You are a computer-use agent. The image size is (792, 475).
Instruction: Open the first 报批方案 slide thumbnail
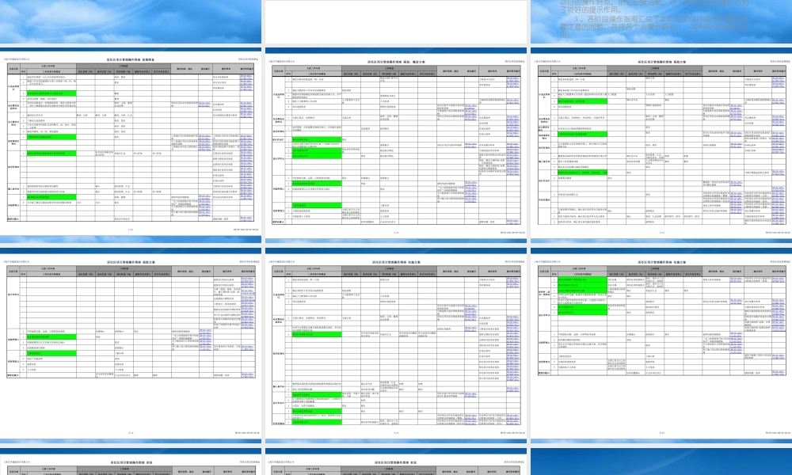(x=661, y=146)
